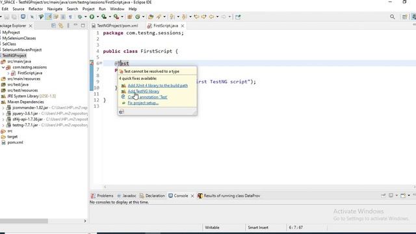Select Maven Dependencies in Package Explorer
This screenshot has height=234, width=416.
(x=25, y=102)
